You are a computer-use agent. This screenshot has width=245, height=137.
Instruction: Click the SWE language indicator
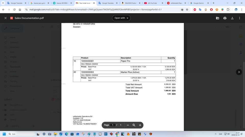click(x=220, y=134)
